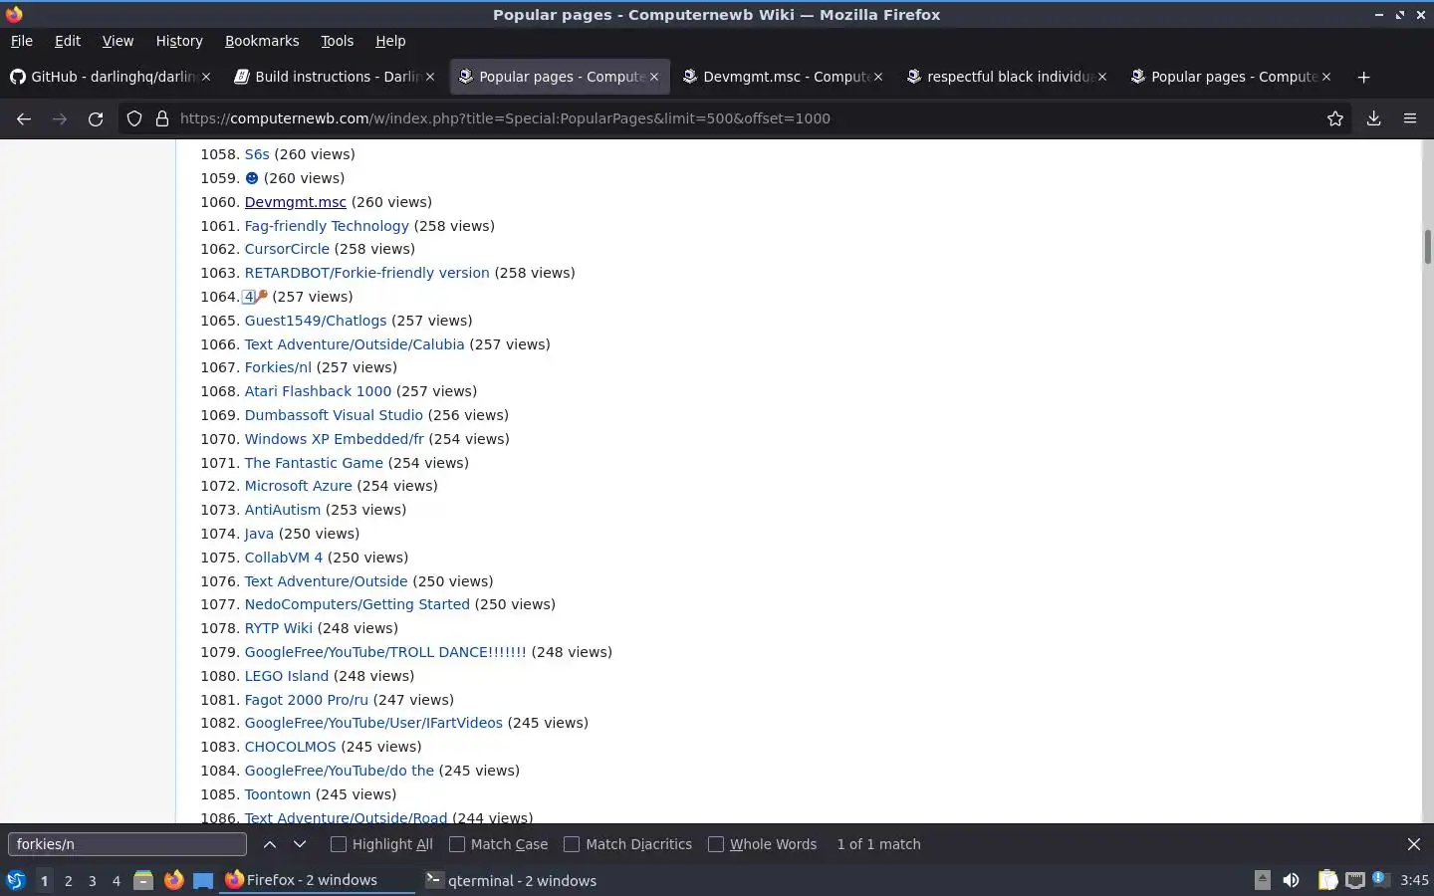The image size is (1434, 896).
Task: Click the find-in-page search field
Action: pyautogui.click(x=127, y=844)
